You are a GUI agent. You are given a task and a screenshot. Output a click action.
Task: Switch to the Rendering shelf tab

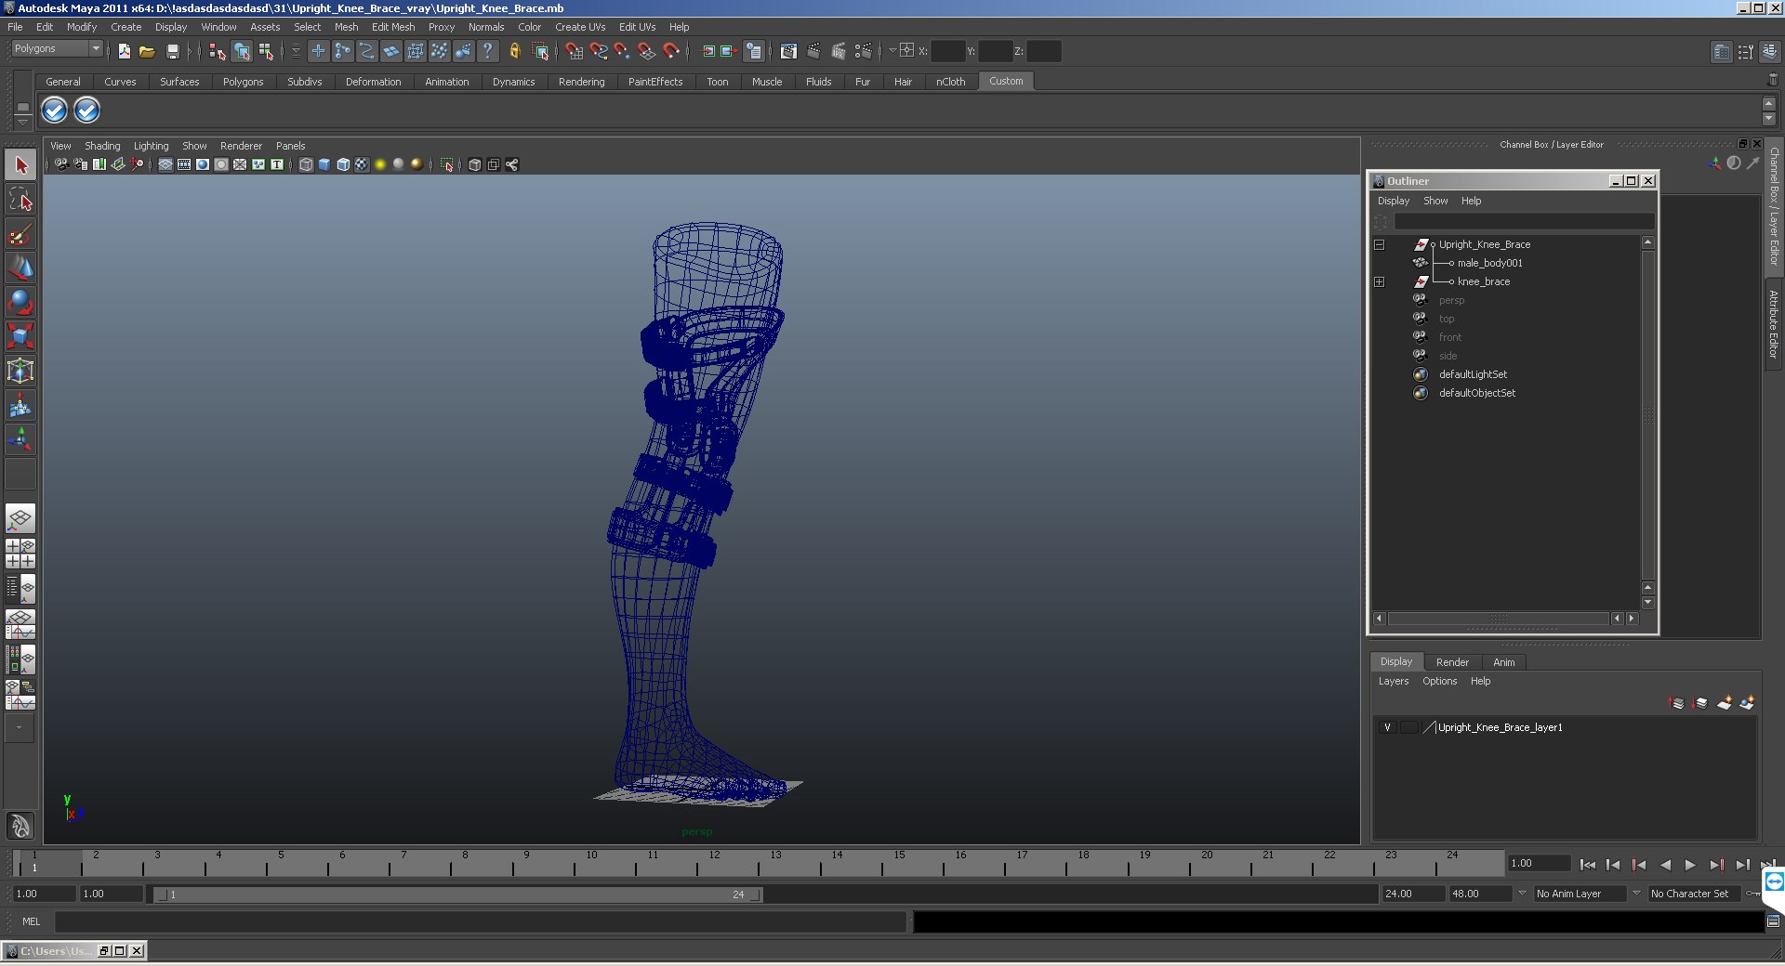(581, 82)
